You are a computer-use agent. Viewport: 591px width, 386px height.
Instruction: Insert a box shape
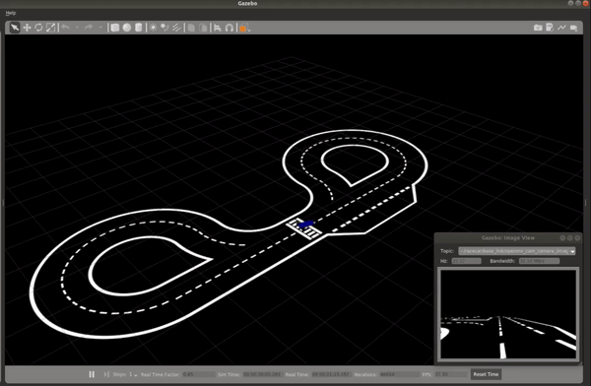coord(115,28)
